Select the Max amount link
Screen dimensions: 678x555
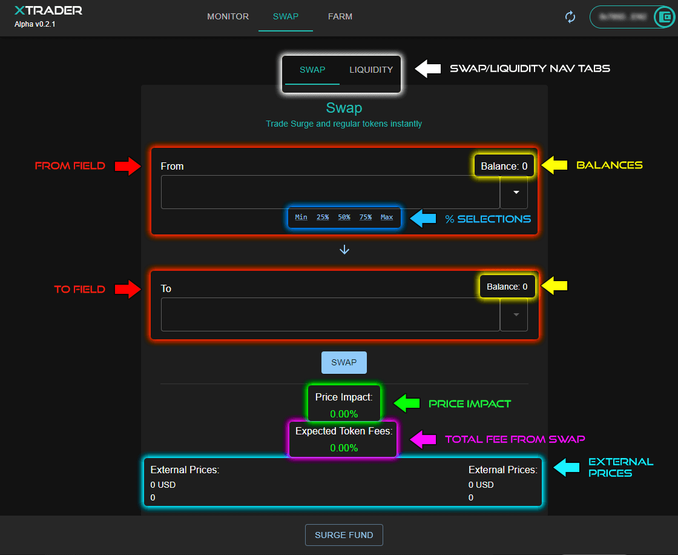(387, 217)
